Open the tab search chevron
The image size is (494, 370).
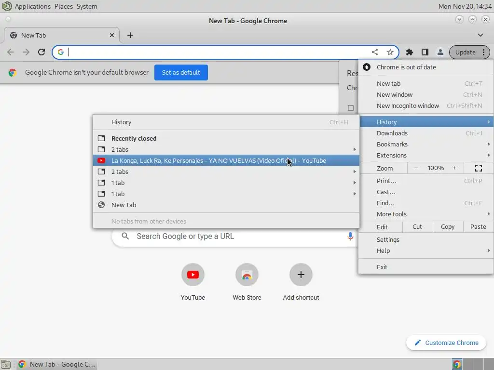pyautogui.click(x=480, y=35)
